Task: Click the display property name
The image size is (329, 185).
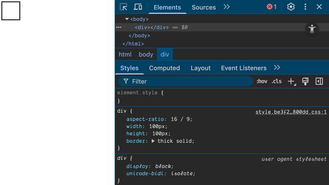Action: [x=137, y=166]
